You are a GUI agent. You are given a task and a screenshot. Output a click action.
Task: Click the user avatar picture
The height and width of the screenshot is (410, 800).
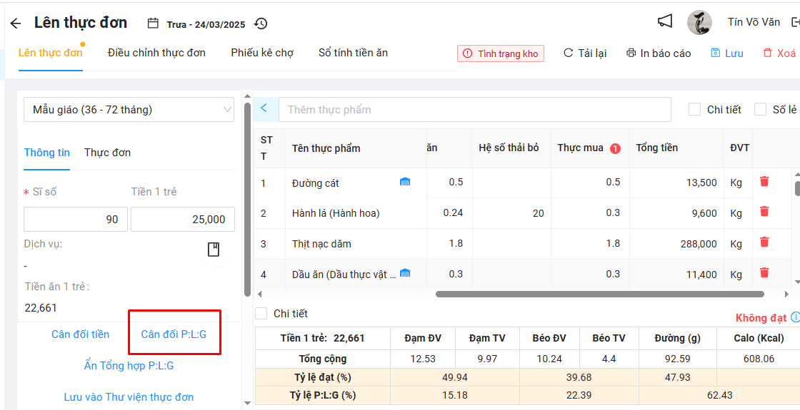pos(699,23)
